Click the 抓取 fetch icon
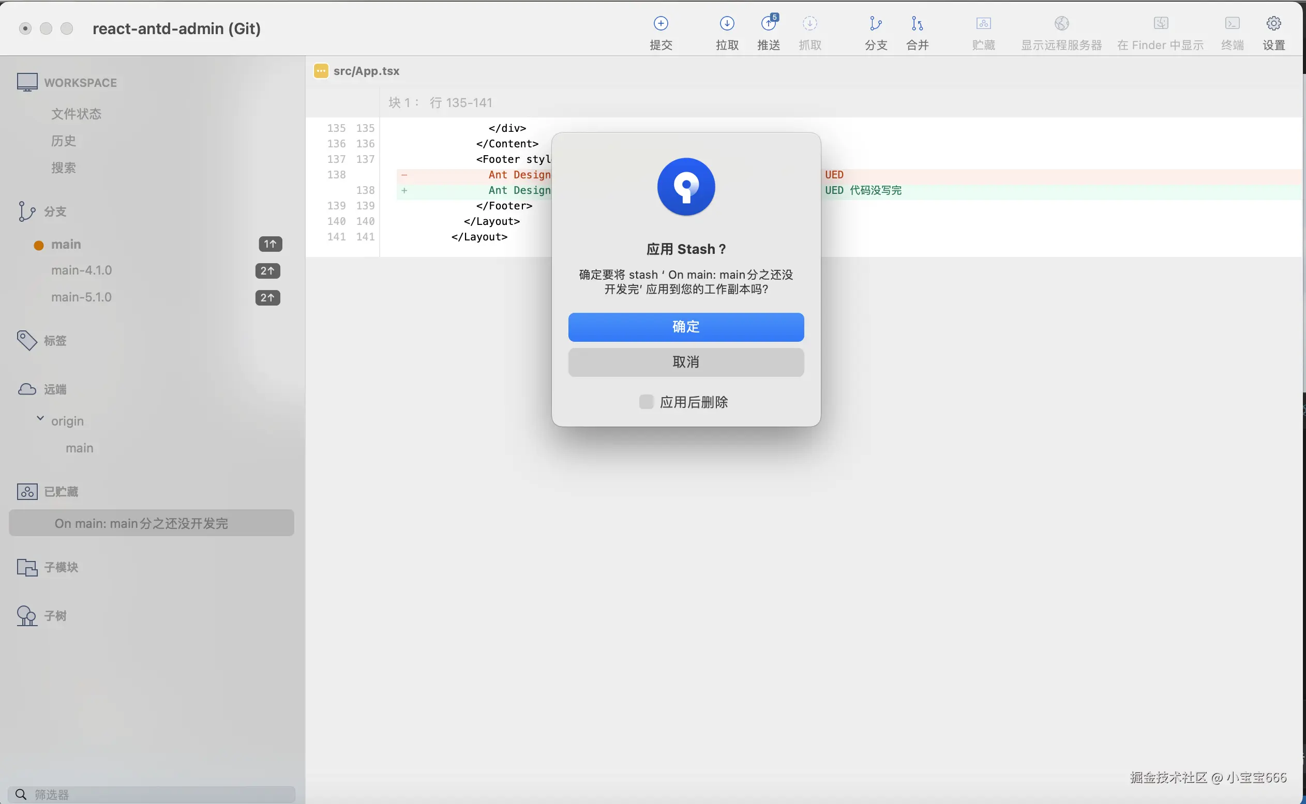The height and width of the screenshot is (804, 1306). (809, 23)
